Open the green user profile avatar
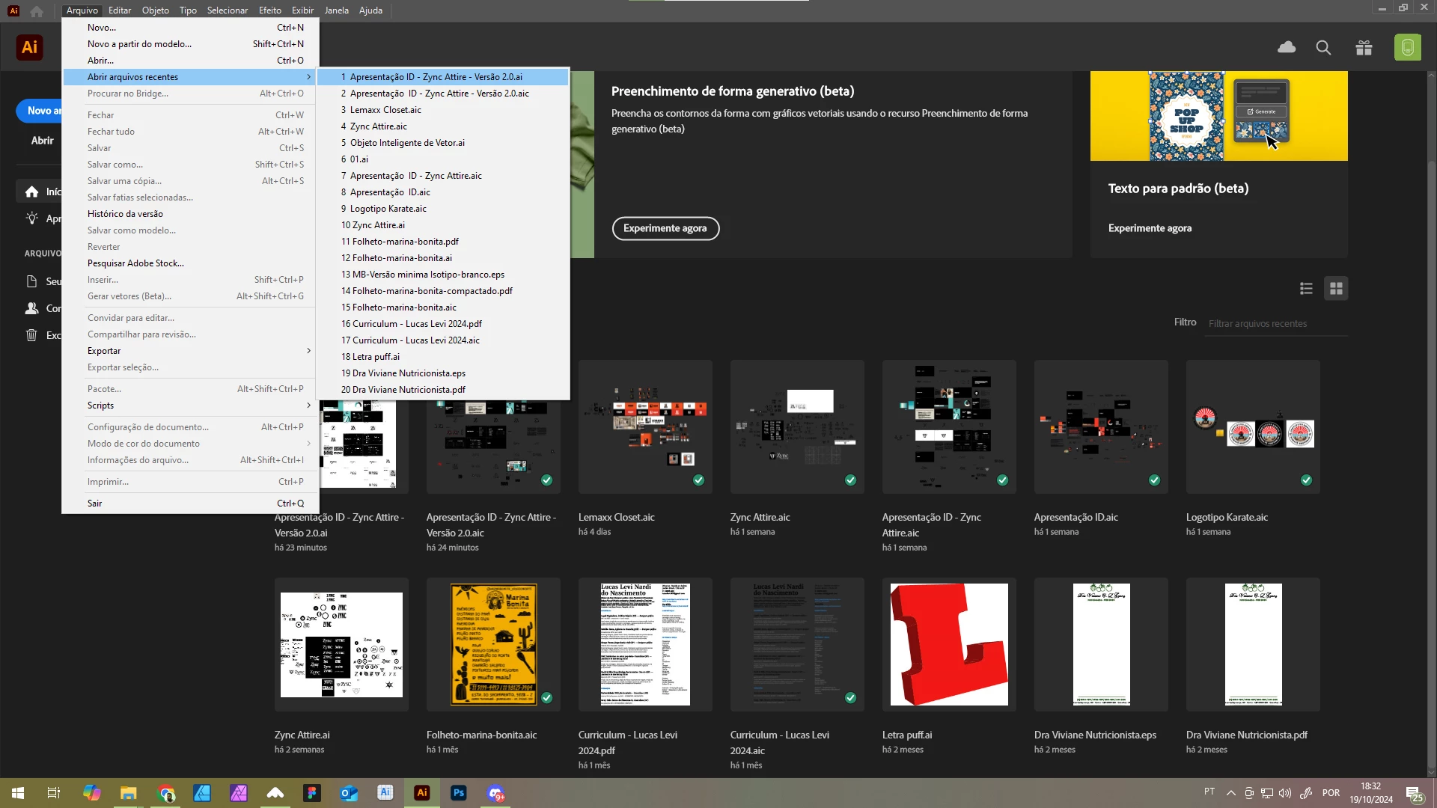1437x808 pixels. pyautogui.click(x=1407, y=48)
